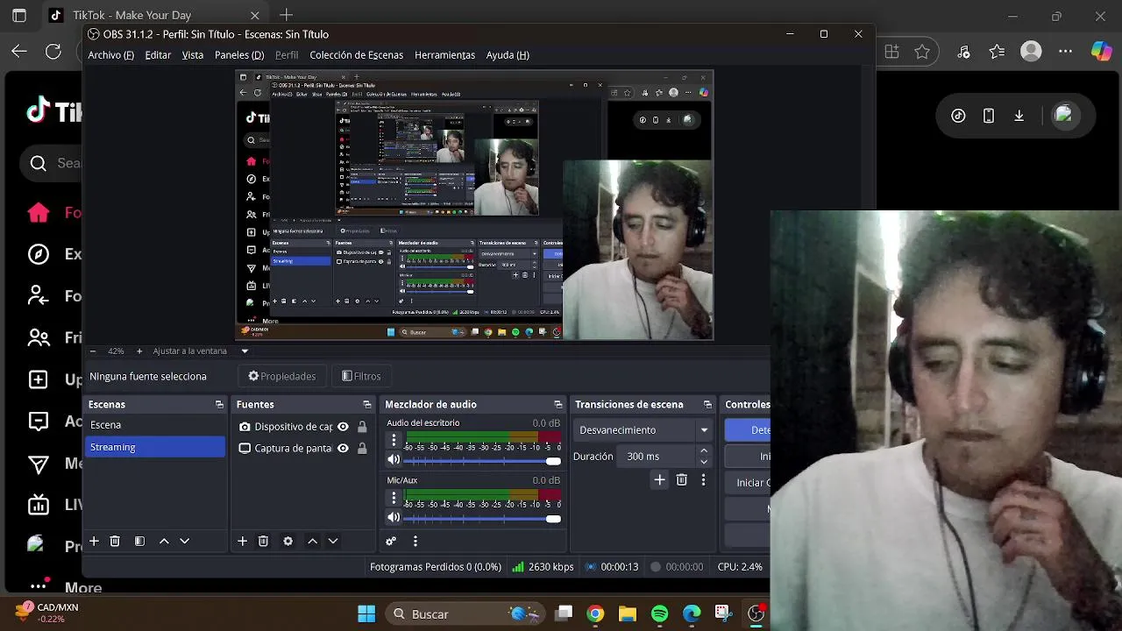Open preview scaling dropdown arrow

click(245, 351)
